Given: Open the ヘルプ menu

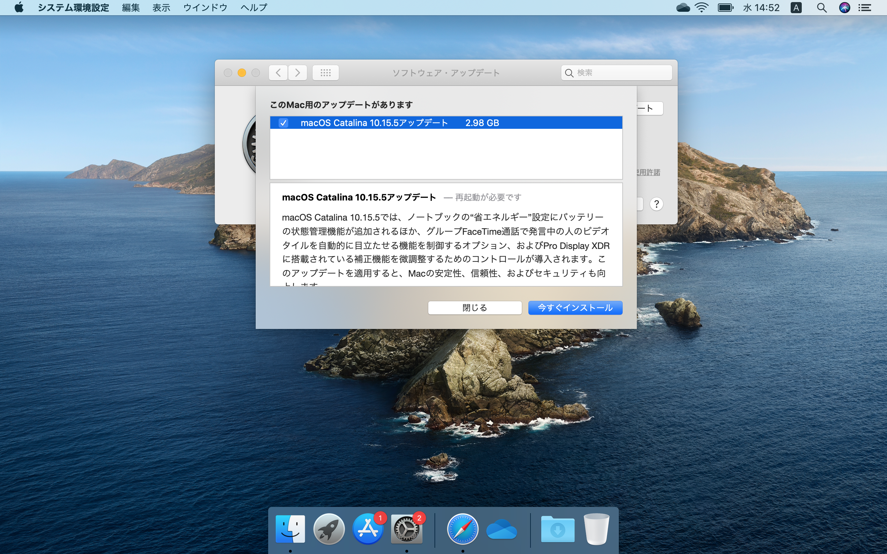Looking at the screenshot, I should pos(253,7).
